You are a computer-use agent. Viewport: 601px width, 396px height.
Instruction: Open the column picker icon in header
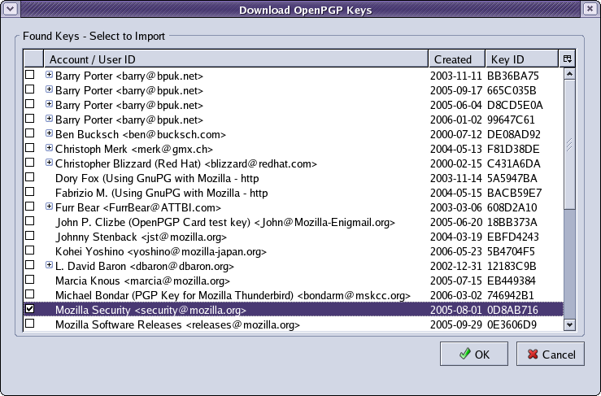coord(568,59)
